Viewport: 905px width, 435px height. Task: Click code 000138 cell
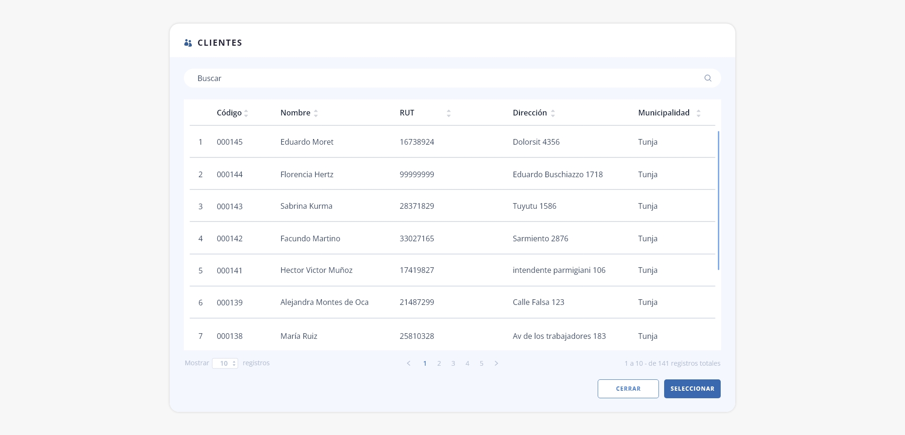click(230, 336)
